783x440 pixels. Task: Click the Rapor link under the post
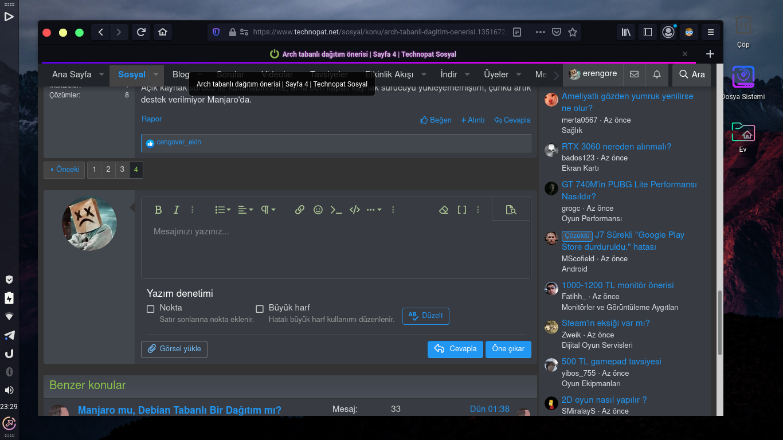click(x=152, y=119)
